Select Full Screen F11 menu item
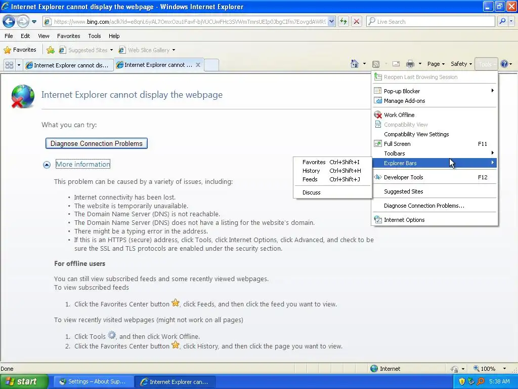Viewport: 518px width, 389px height. (435, 143)
